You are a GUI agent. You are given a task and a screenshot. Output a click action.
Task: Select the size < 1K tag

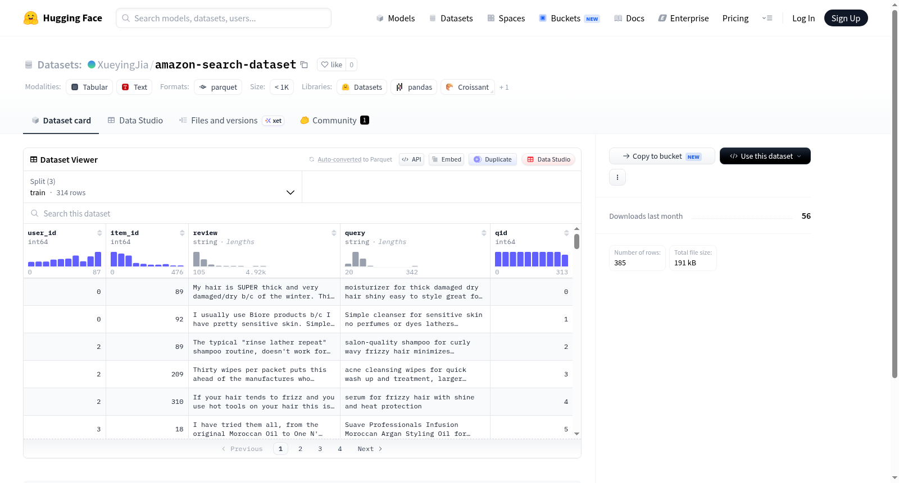point(281,87)
